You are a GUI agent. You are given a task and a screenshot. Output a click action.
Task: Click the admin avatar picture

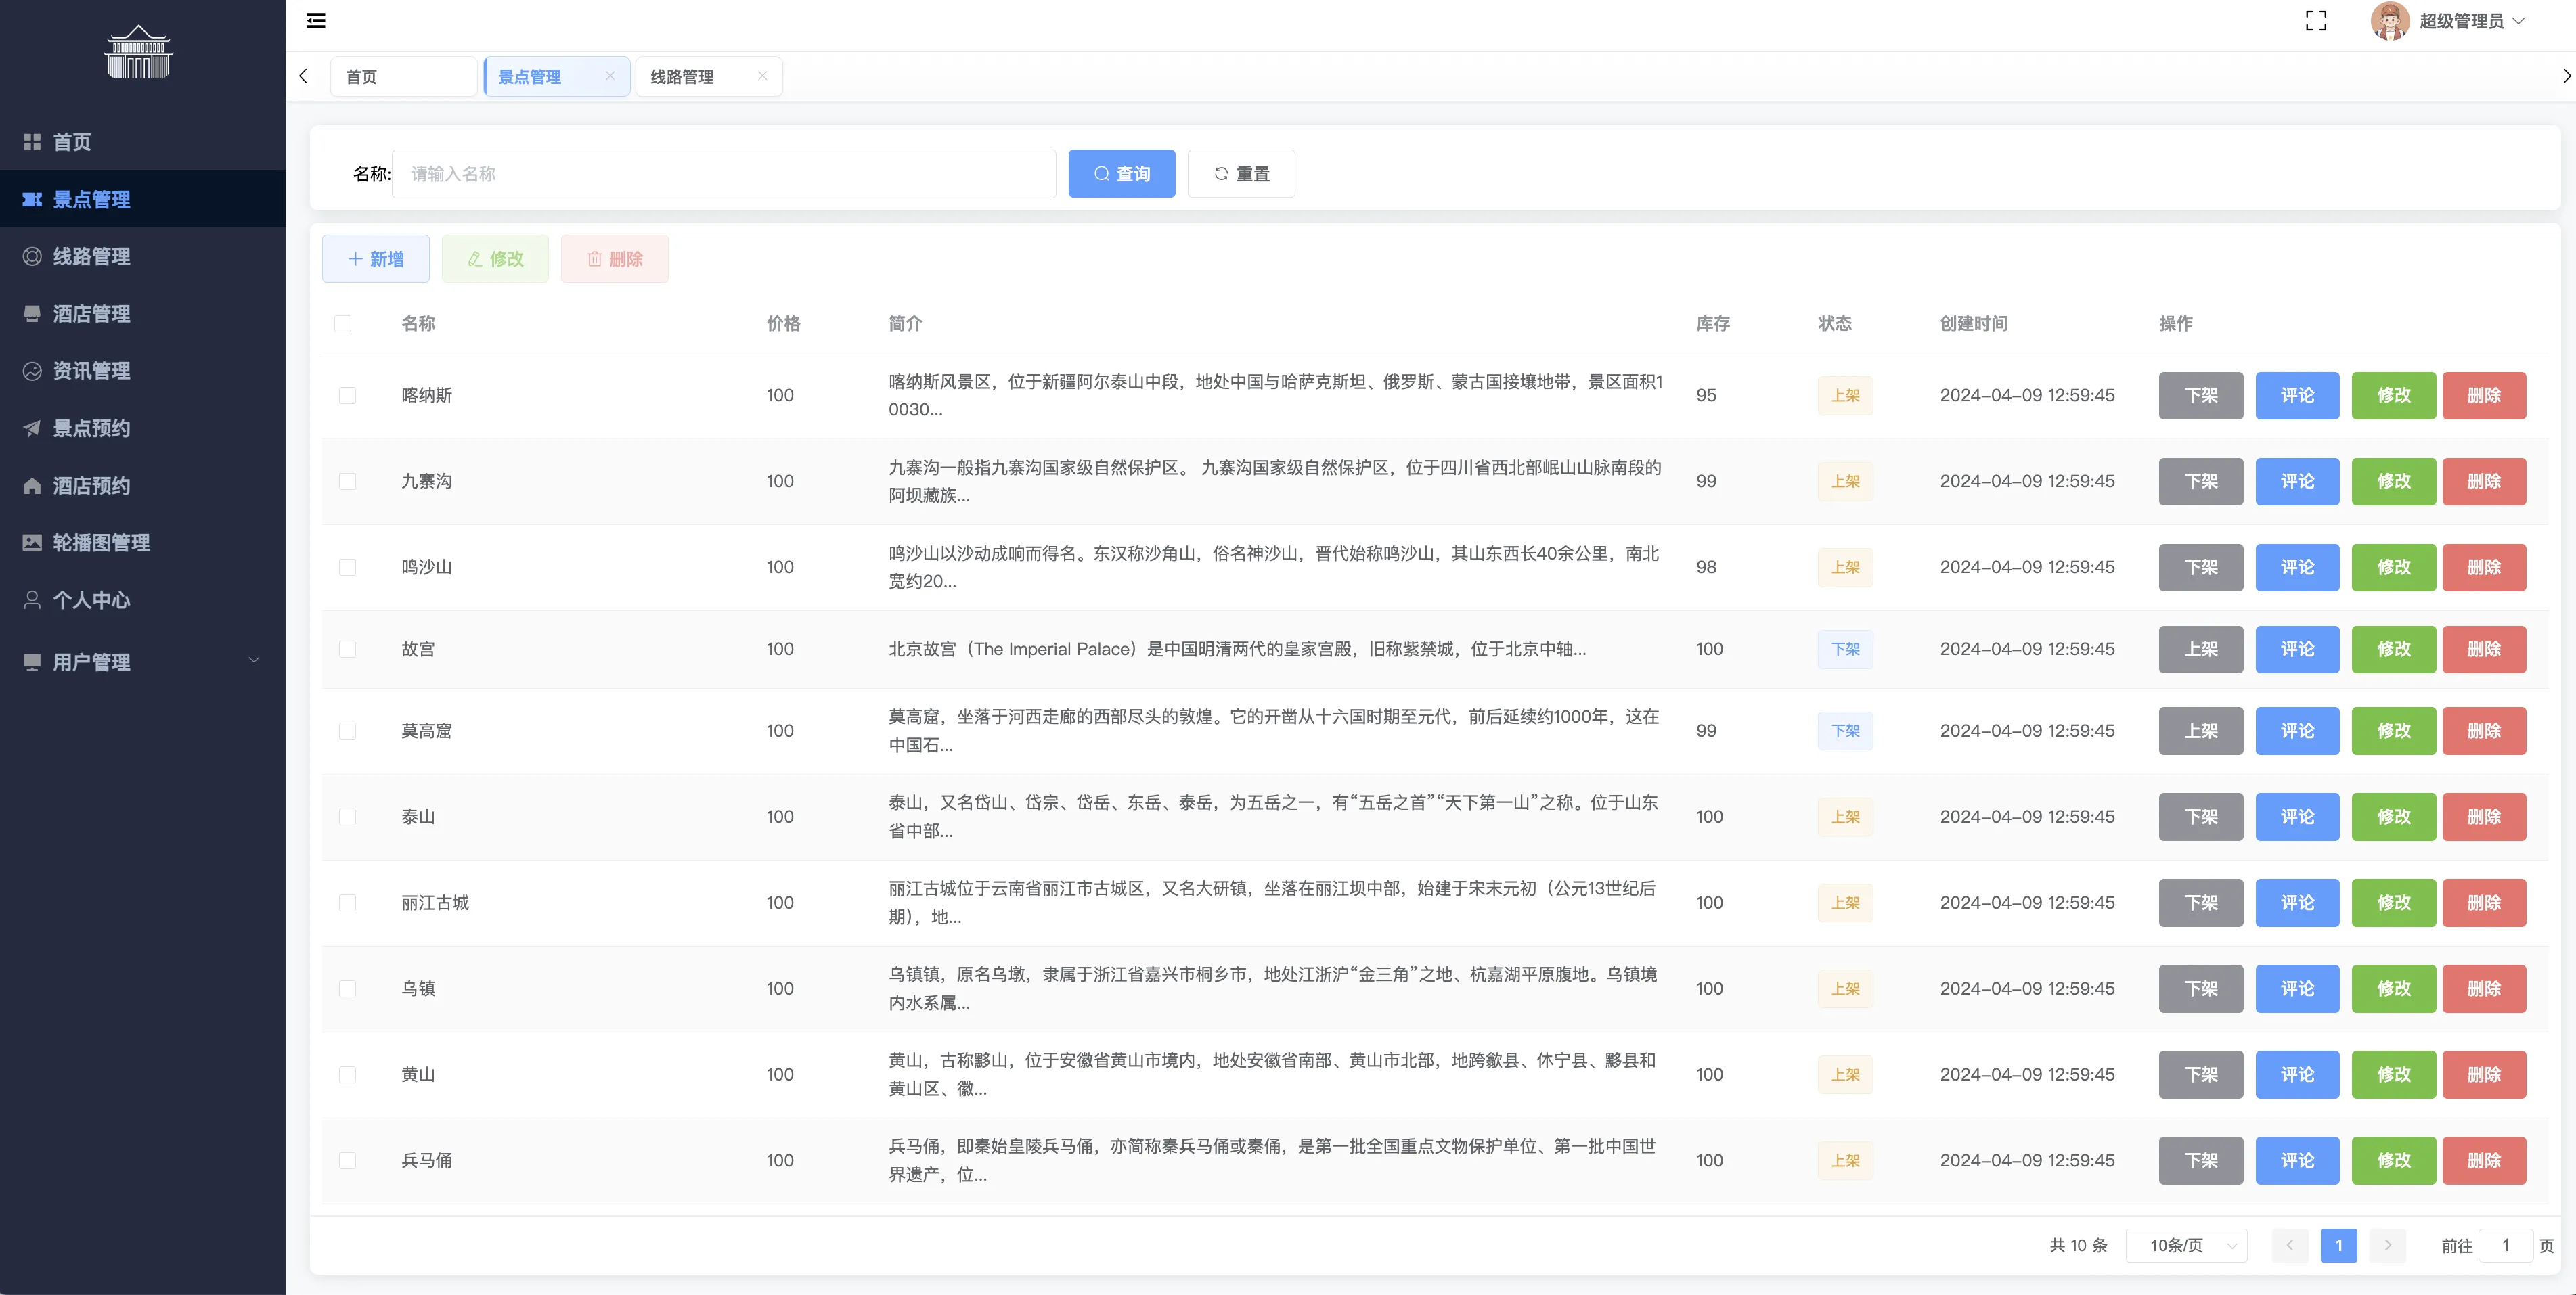click(x=2389, y=21)
